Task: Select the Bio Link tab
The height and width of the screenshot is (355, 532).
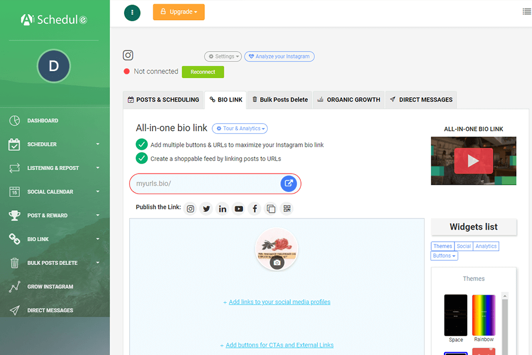Action: [226, 100]
